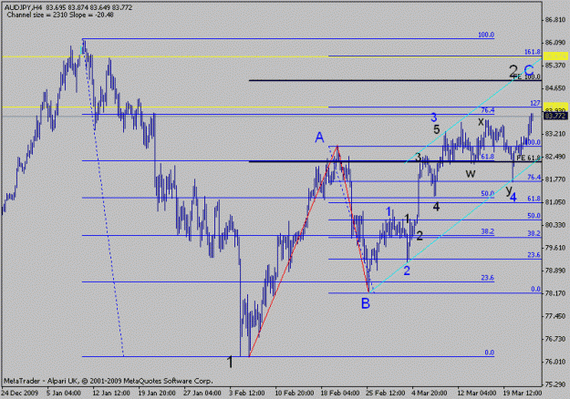Select the 75.290 price axis label
The height and width of the screenshot is (399, 570).
555,384
